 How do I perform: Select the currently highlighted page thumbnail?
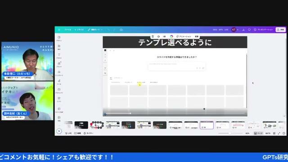[207, 125]
